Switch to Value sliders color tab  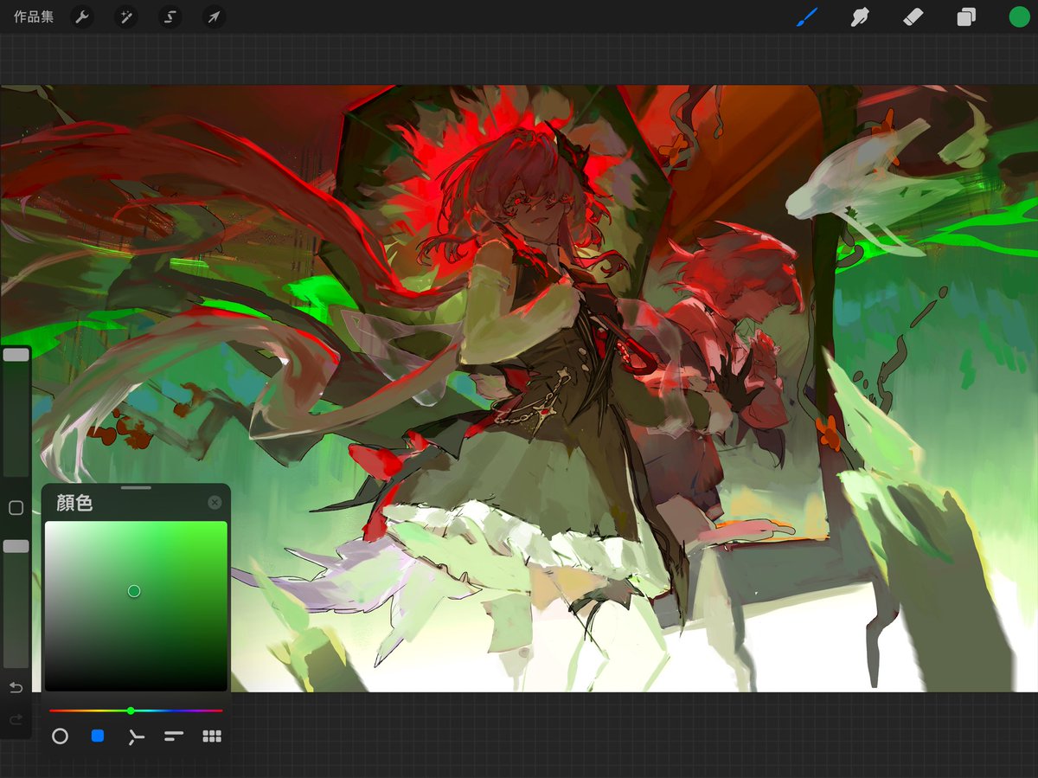(174, 736)
